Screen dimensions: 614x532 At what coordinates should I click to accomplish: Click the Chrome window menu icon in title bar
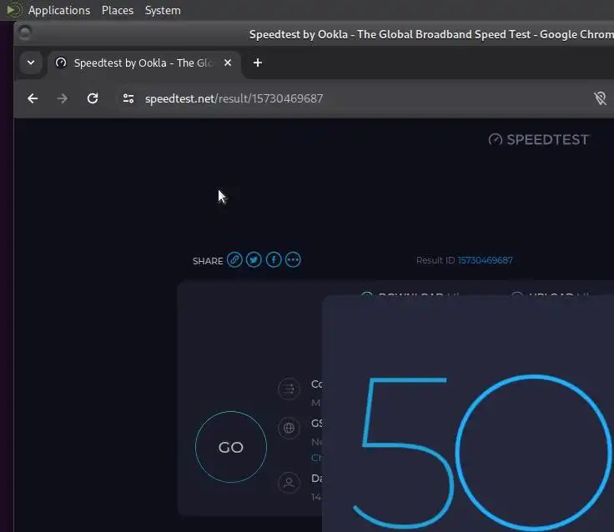click(x=25, y=33)
